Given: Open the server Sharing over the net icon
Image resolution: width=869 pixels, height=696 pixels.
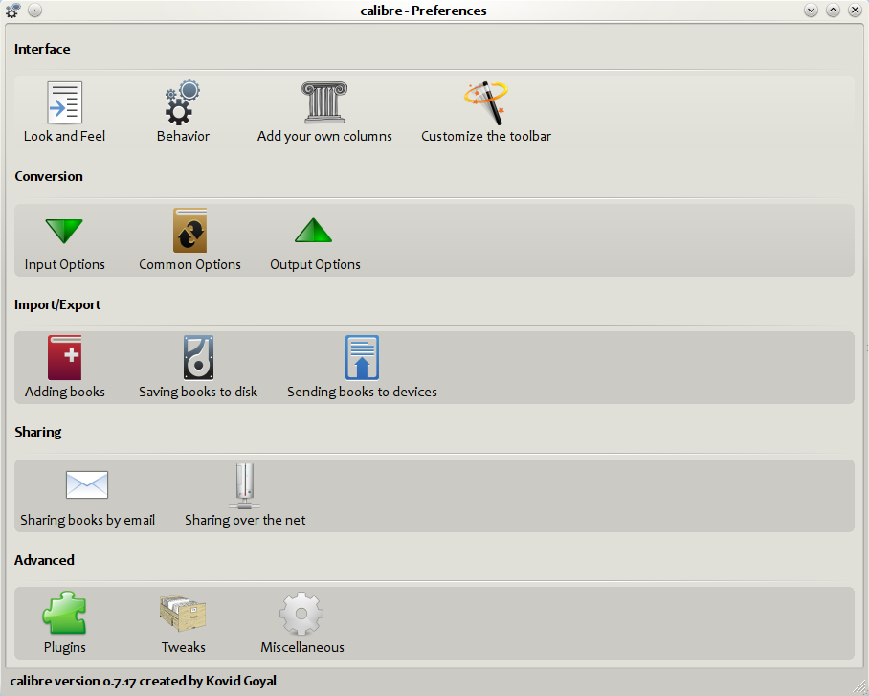Looking at the screenshot, I should pos(244,485).
